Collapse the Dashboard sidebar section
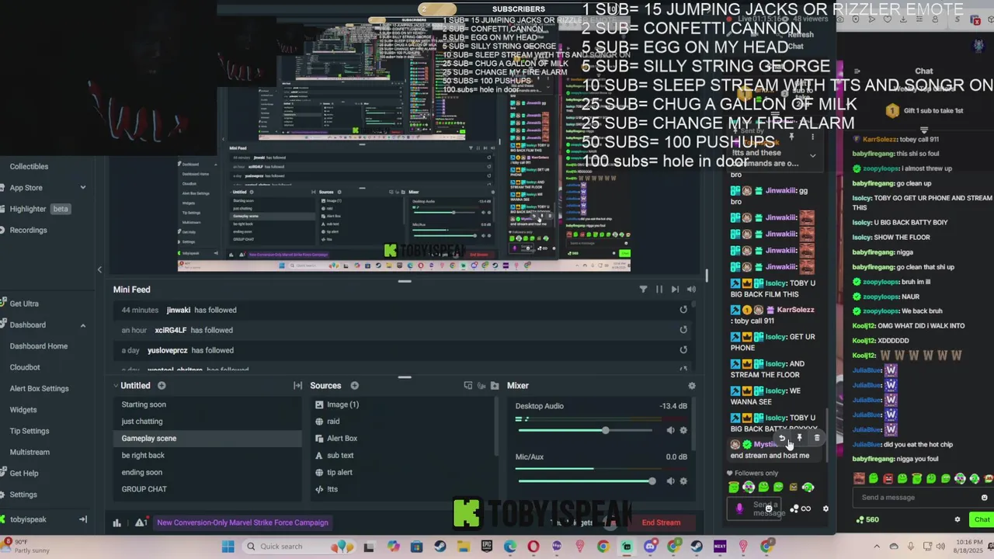 [x=83, y=325]
